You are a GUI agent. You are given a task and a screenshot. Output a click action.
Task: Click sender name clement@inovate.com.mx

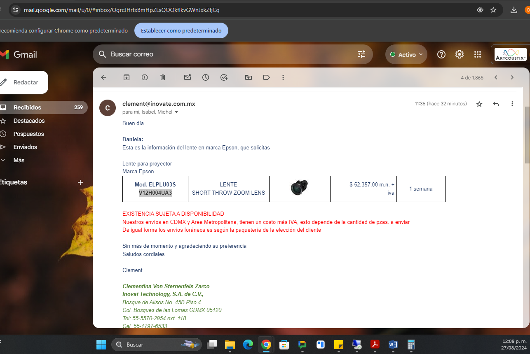(159, 104)
